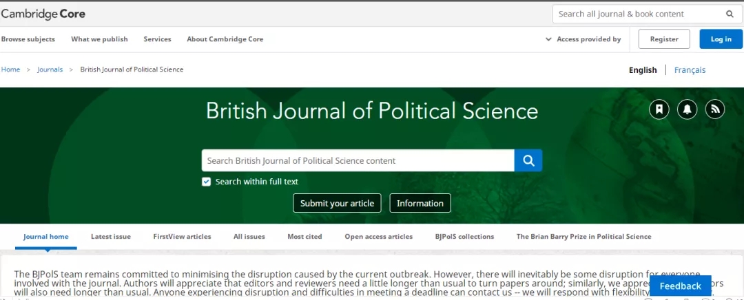Image resolution: width=744 pixels, height=300 pixels.
Task: Click the Log in button
Action: [721, 39]
